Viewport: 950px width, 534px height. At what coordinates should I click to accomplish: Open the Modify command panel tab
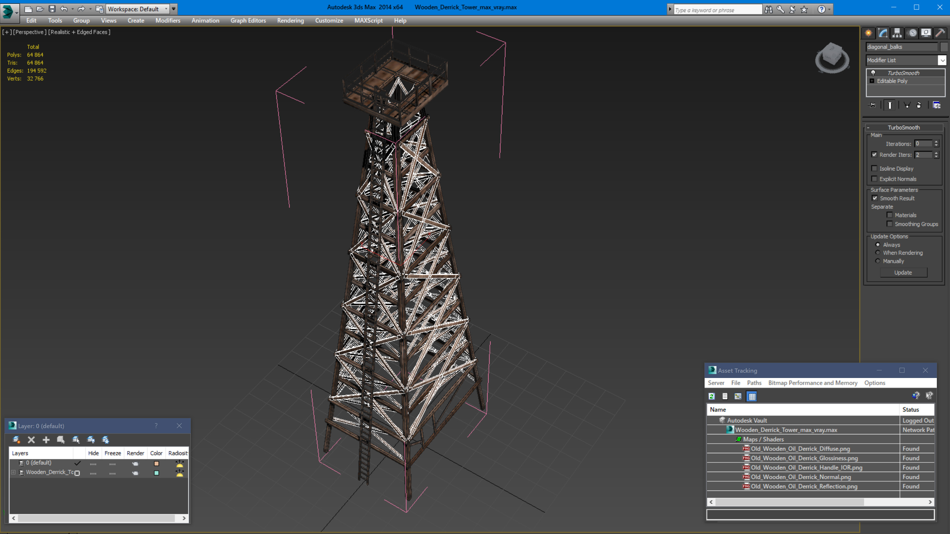(x=883, y=33)
